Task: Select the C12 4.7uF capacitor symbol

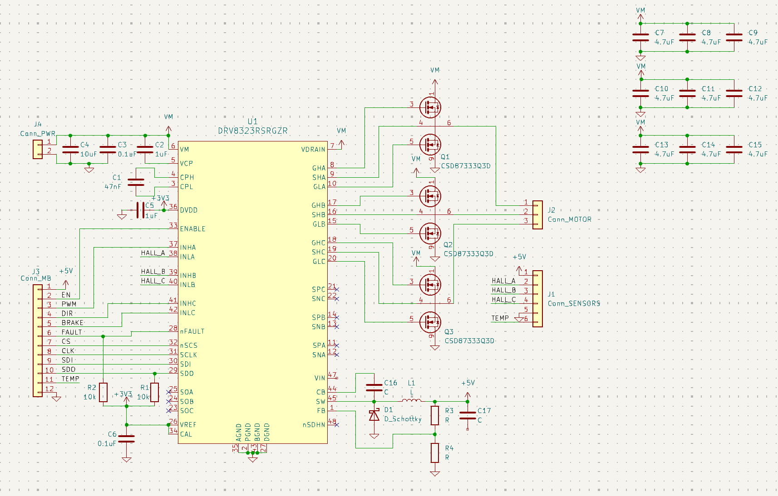Action: click(734, 93)
